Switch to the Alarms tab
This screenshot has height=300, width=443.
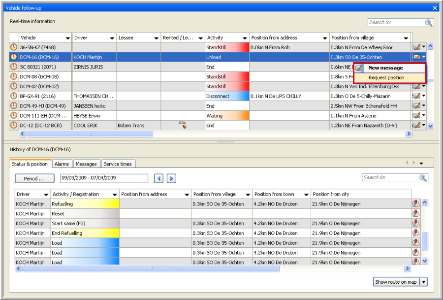point(62,164)
